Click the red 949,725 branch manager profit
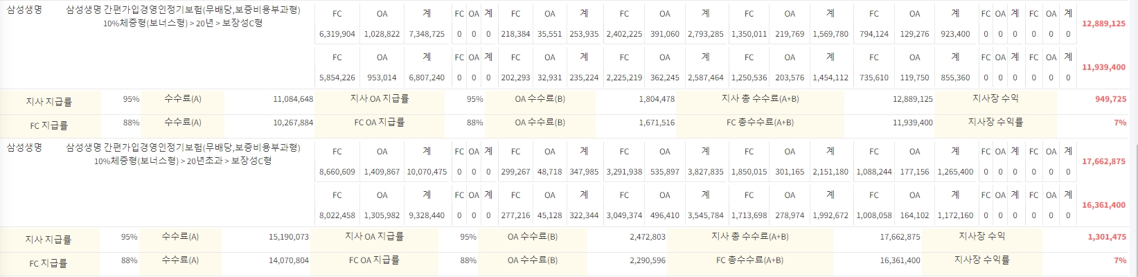 (1111, 99)
